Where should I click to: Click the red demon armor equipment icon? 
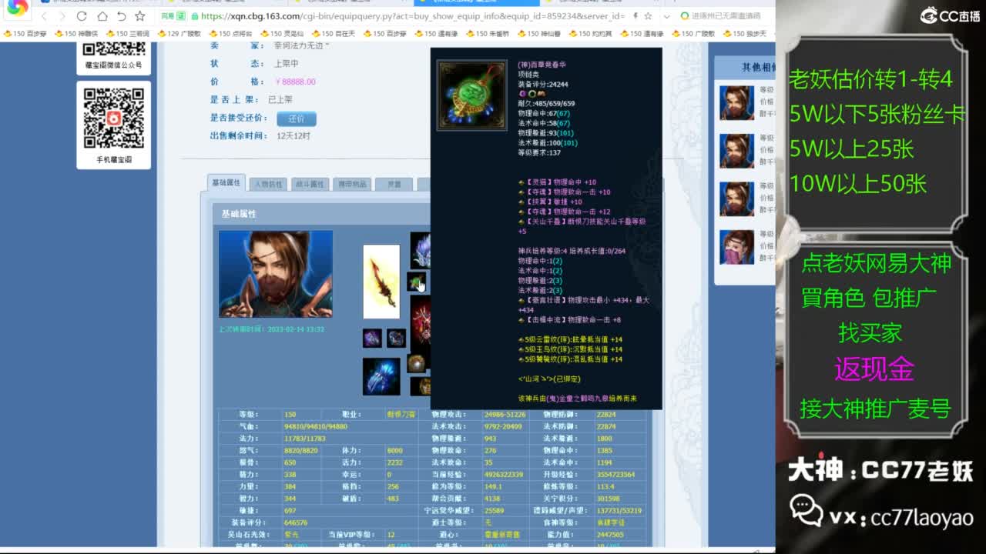click(421, 323)
